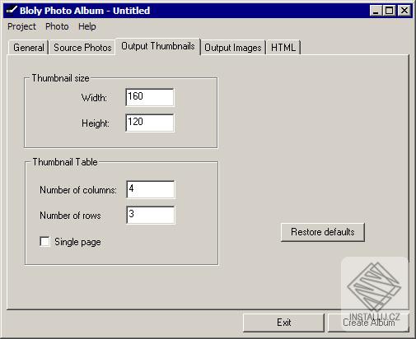Minimize the Bloly Photo Album window
Screen dimensions: 416x339
[x=376, y=11]
